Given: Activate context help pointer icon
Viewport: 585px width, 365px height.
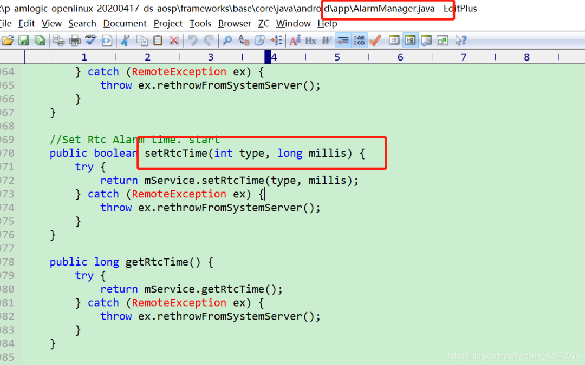Looking at the screenshot, I should coord(461,40).
